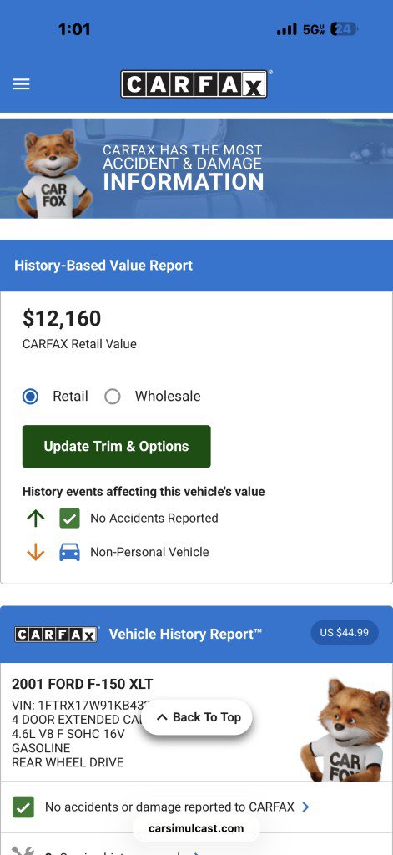Tap the 'CARFAX Retail Value' label
The width and height of the screenshot is (393, 855).
(x=79, y=344)
